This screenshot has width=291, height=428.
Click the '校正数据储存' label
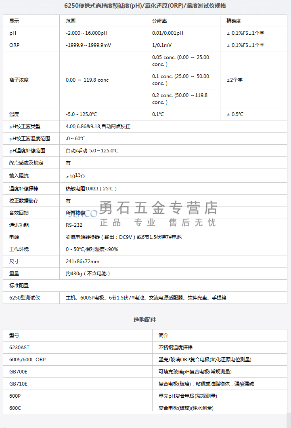tap(24, 201)
